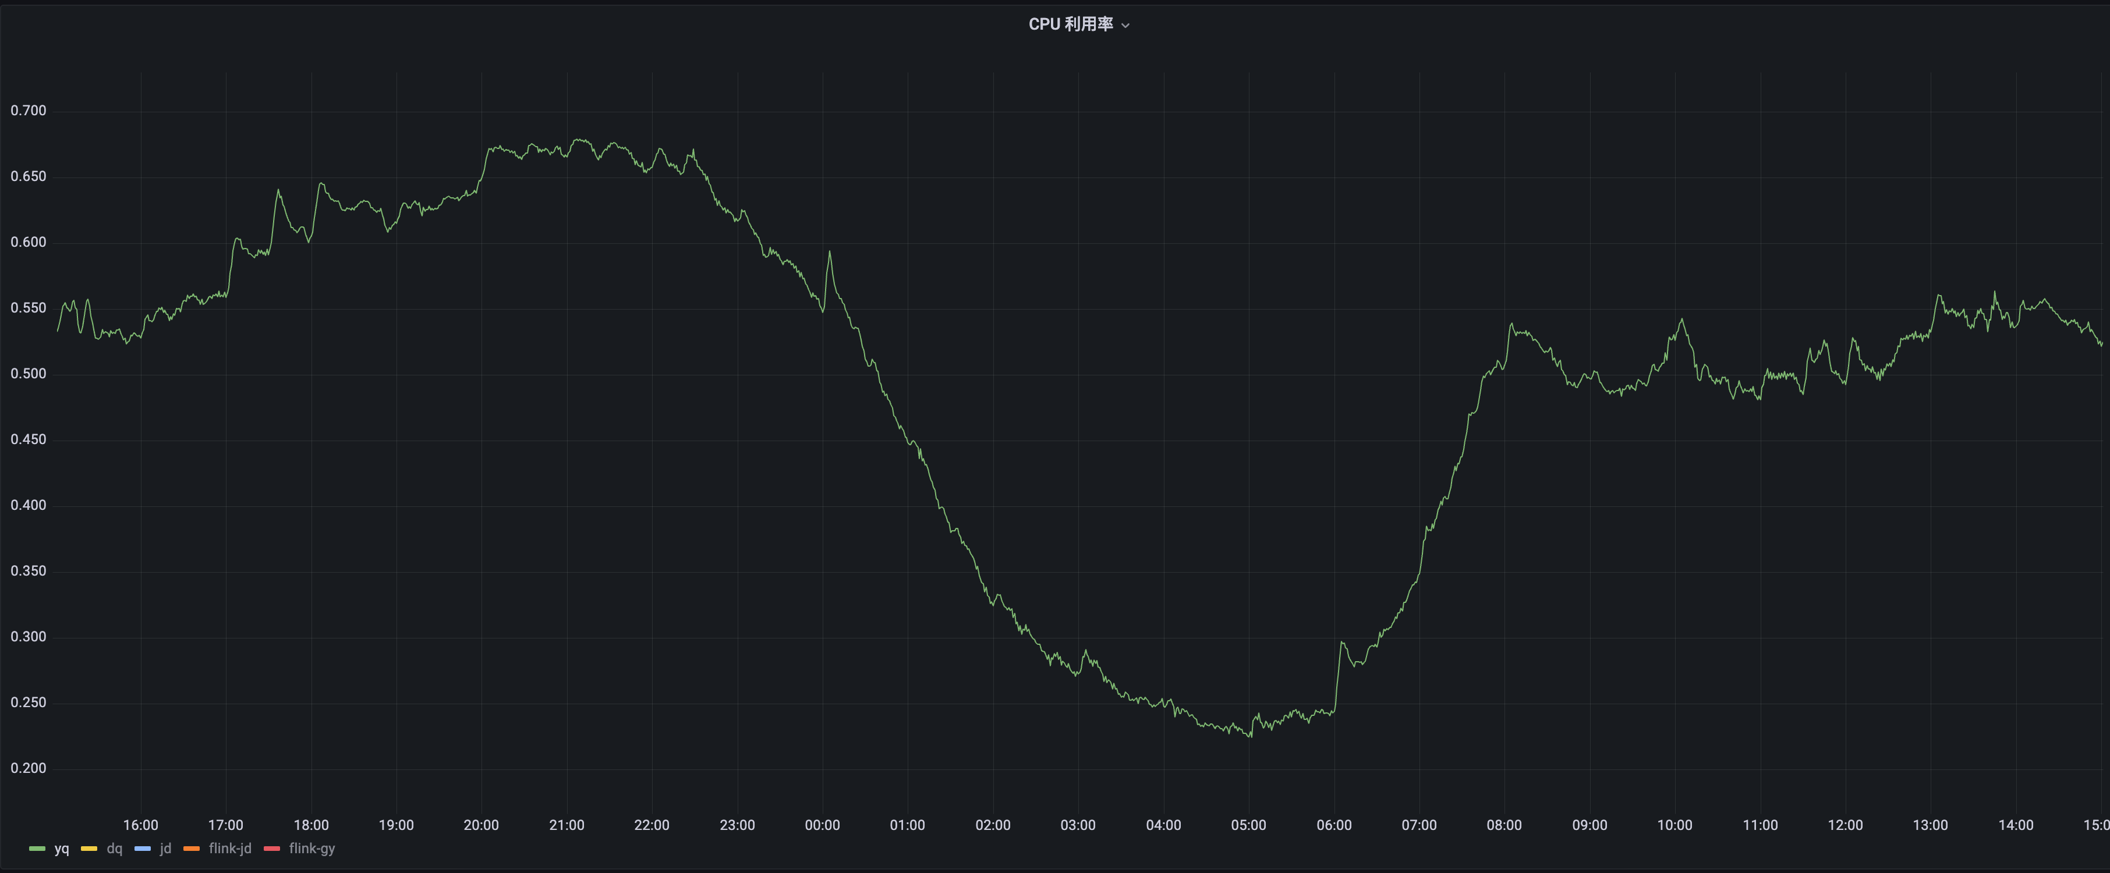
Task: Open the CPU 利用率 panel title menu
Action: coord(1070,24)
